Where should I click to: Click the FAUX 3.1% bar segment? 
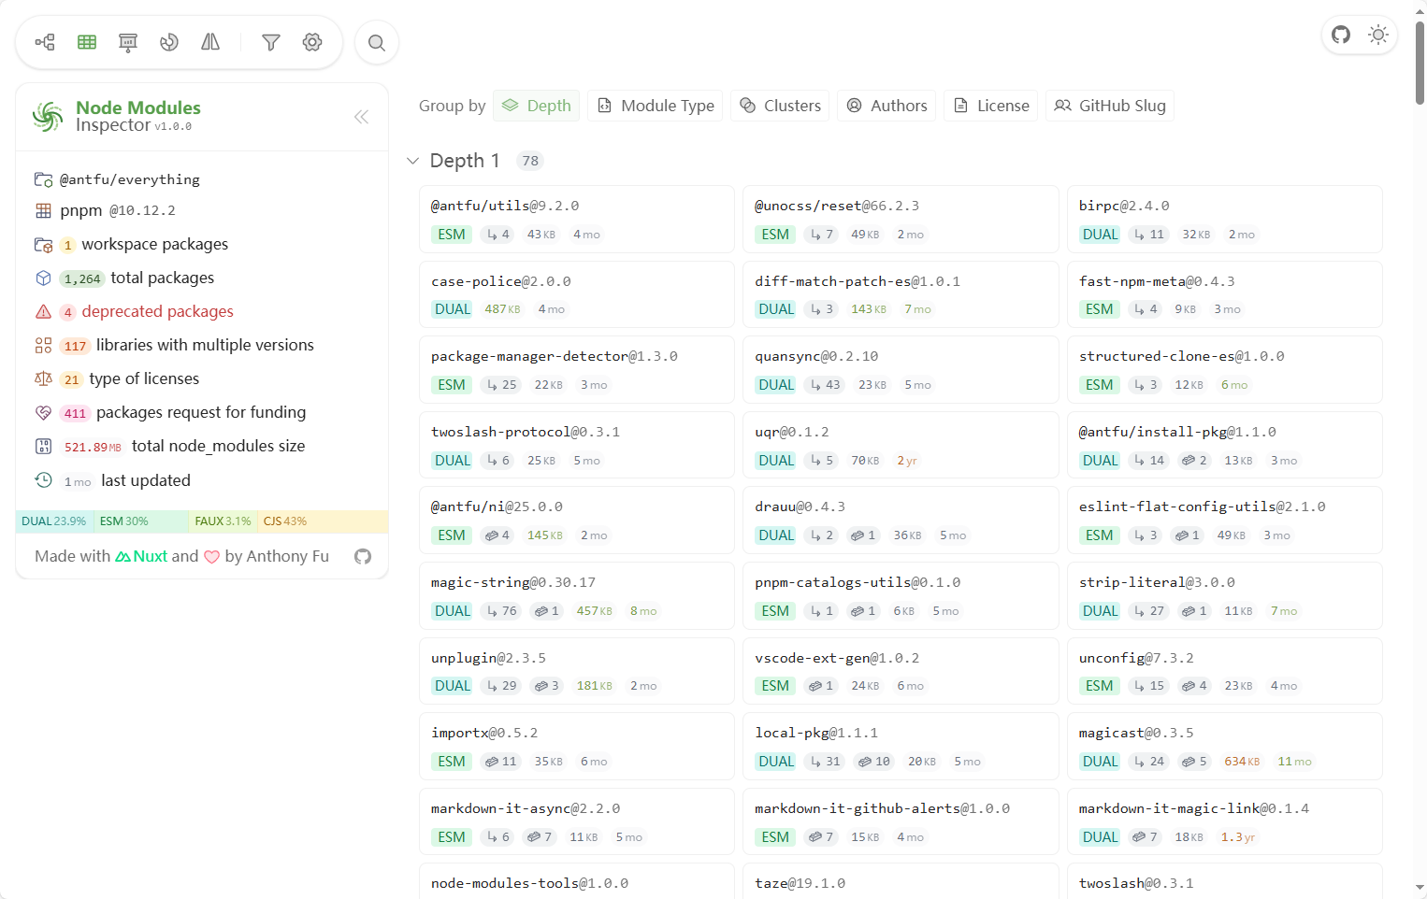pyautogui.click(x=223, y=521)
